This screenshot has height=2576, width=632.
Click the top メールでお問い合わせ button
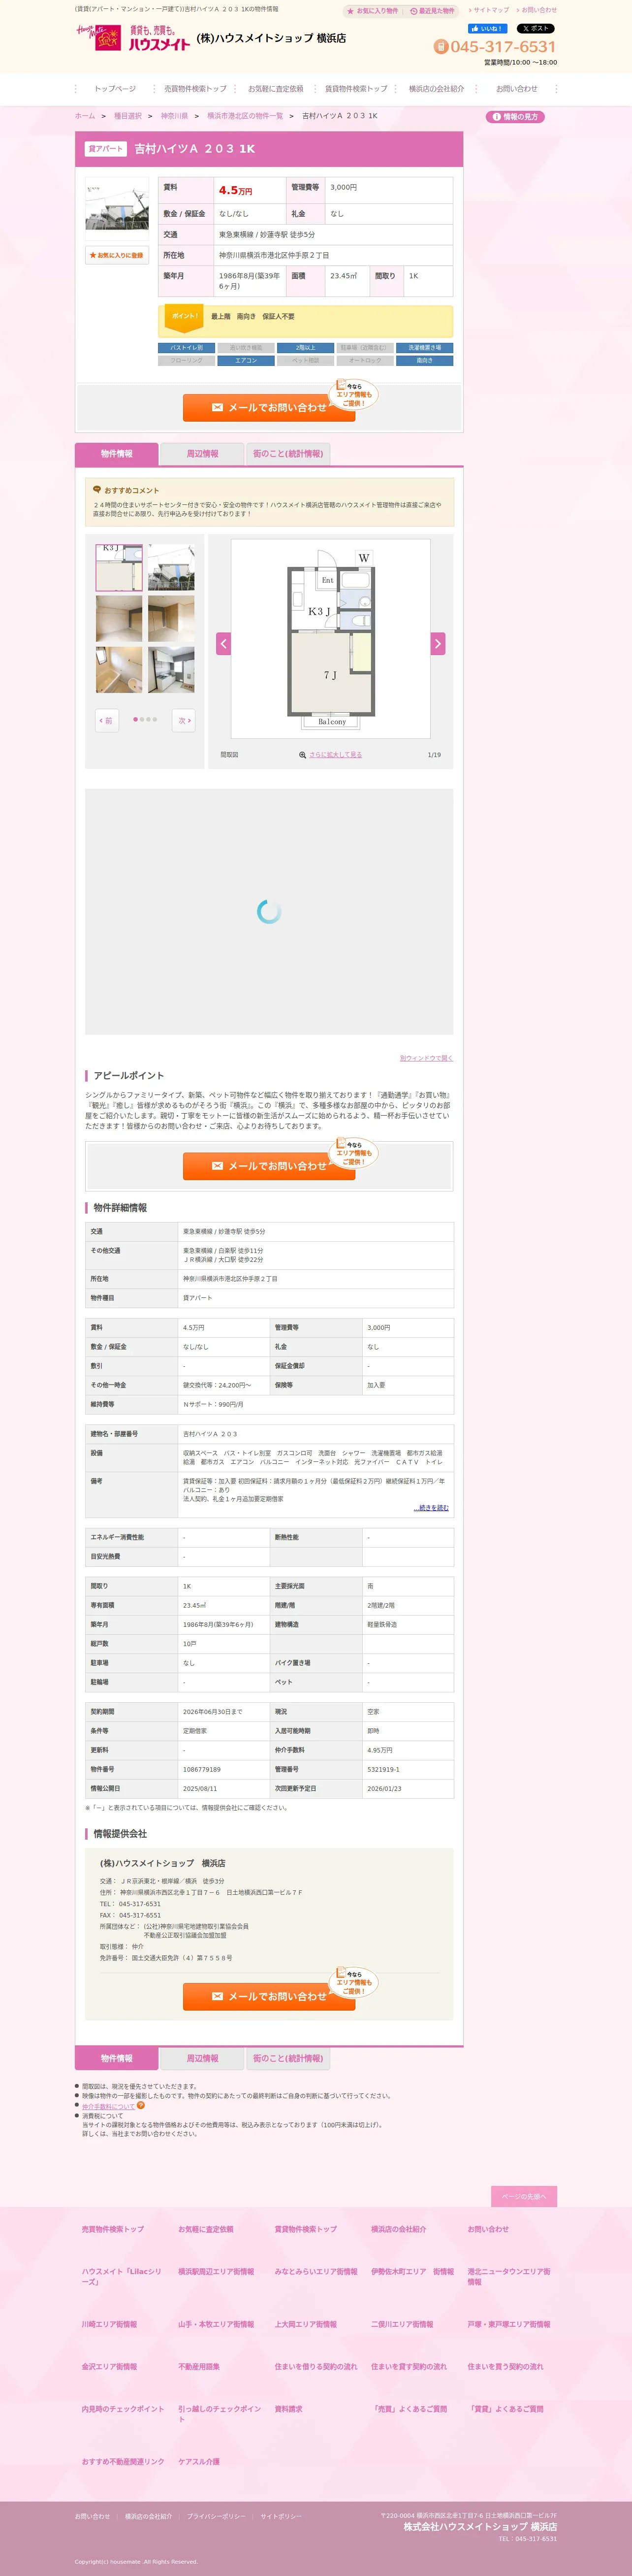coord(269,408)
